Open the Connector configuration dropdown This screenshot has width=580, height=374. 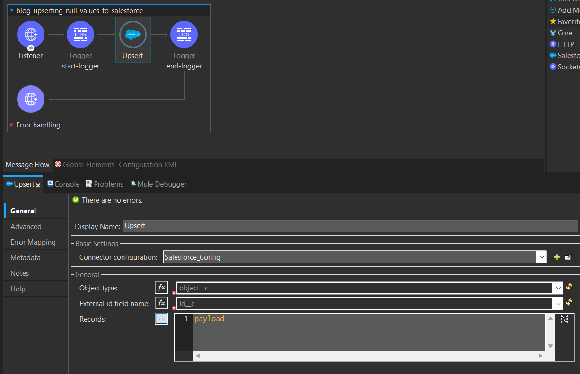pyautogui.click(x=541, y=257)
